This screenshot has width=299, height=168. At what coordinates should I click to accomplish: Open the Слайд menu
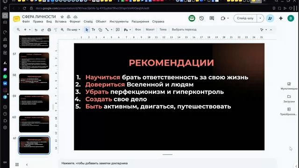click(x=88, y=21)
